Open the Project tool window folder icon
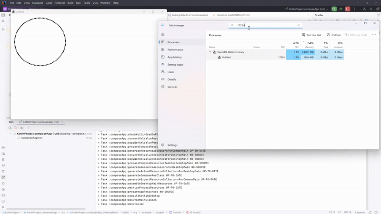 (x=3, y=15)
